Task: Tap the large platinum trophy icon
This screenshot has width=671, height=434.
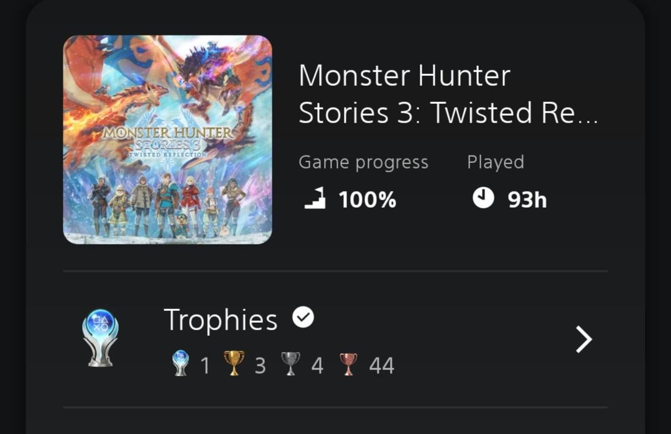Action: pos(100,338)
